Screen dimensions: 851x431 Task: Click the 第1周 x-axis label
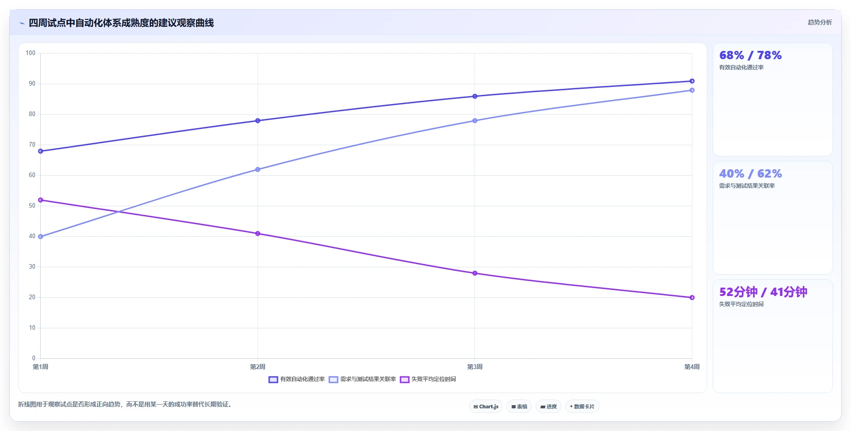(41, 367)
